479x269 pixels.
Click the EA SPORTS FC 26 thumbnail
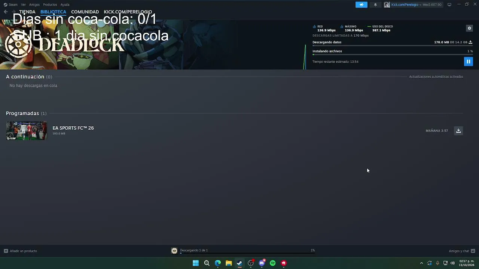(27, 131)
